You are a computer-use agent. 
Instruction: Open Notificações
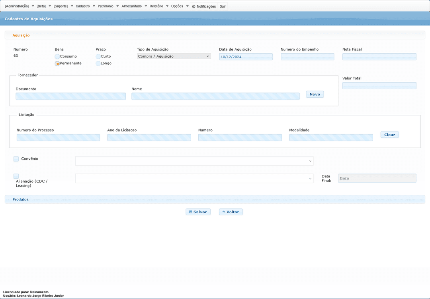pos(204,6)
